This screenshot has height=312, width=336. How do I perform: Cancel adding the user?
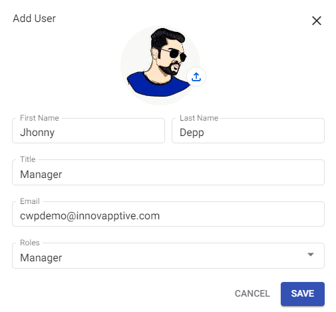252,293
